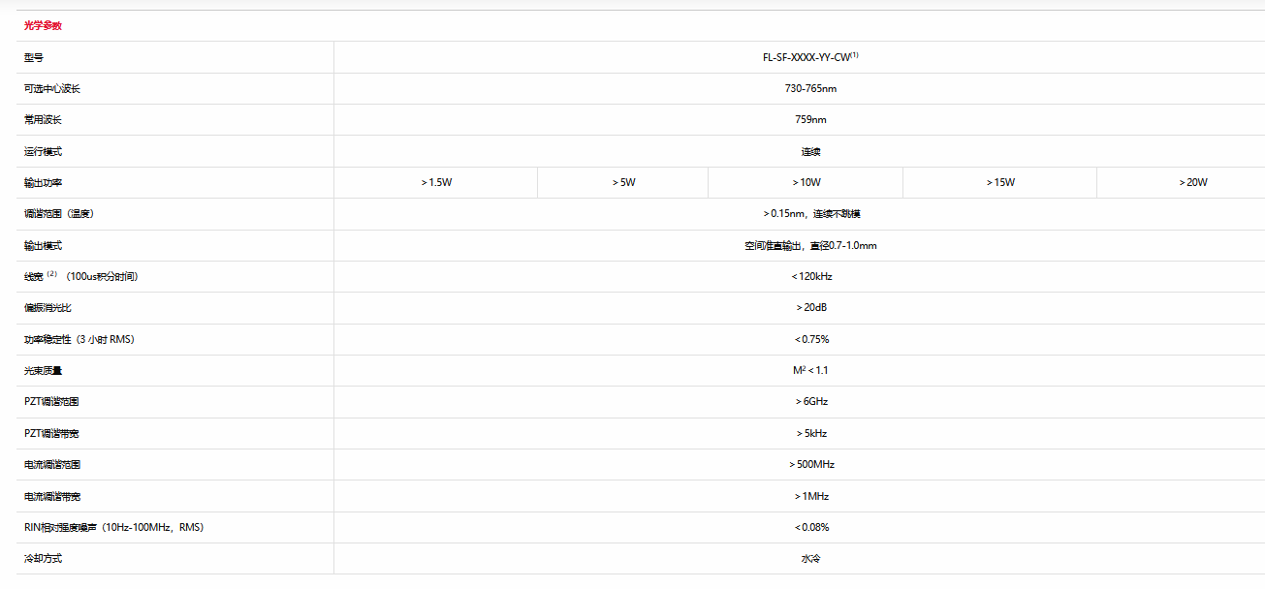The height and width of the screenshot is (589, 1265).
Task: Click the 730-765nm center wavelength value
Action: (x=810, y=89)
